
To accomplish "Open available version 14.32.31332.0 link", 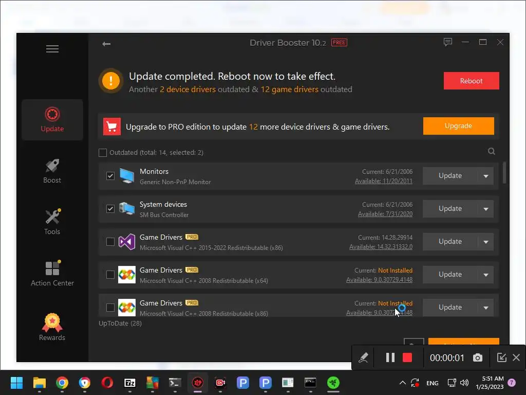I will [x=381, y=247].
